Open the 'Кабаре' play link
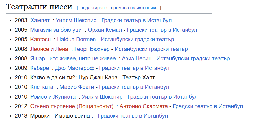Image resolution: width=255 pixels, height=122 pixels. click(39, 68)
